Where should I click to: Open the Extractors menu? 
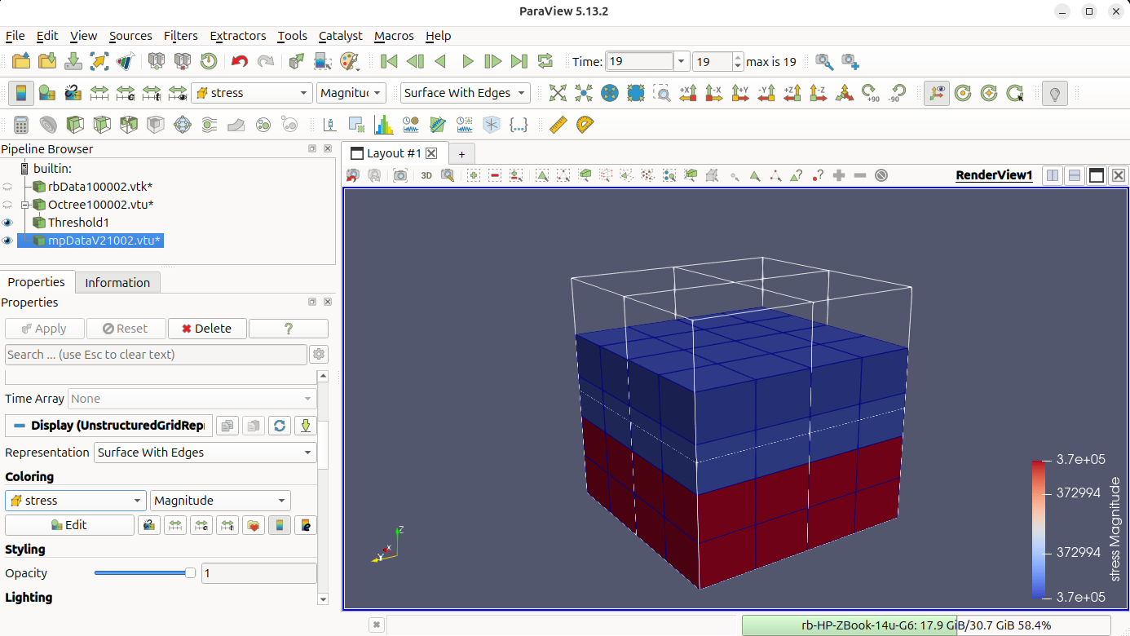(x=238, y=36)
